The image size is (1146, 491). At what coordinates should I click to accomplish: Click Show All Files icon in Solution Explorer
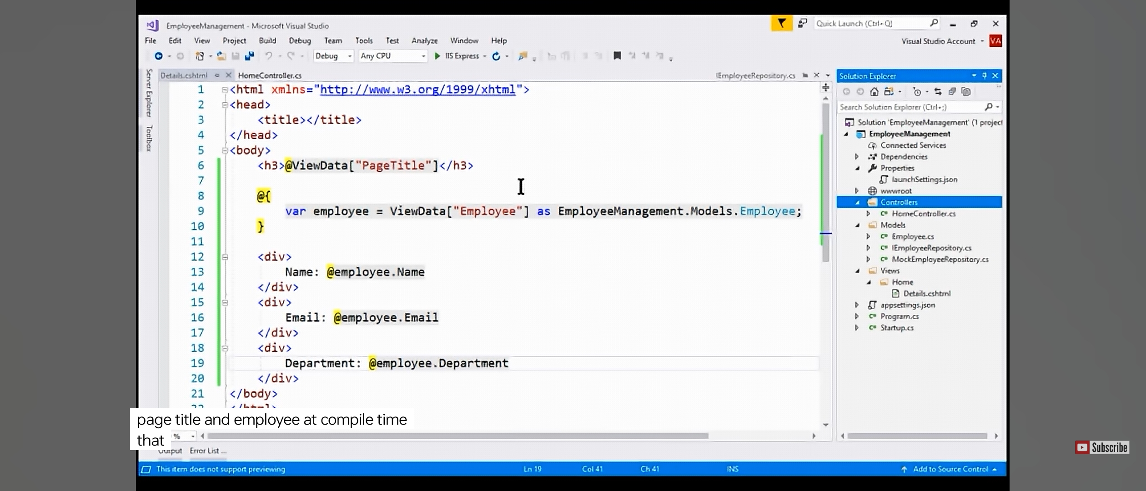coord(966,92)
